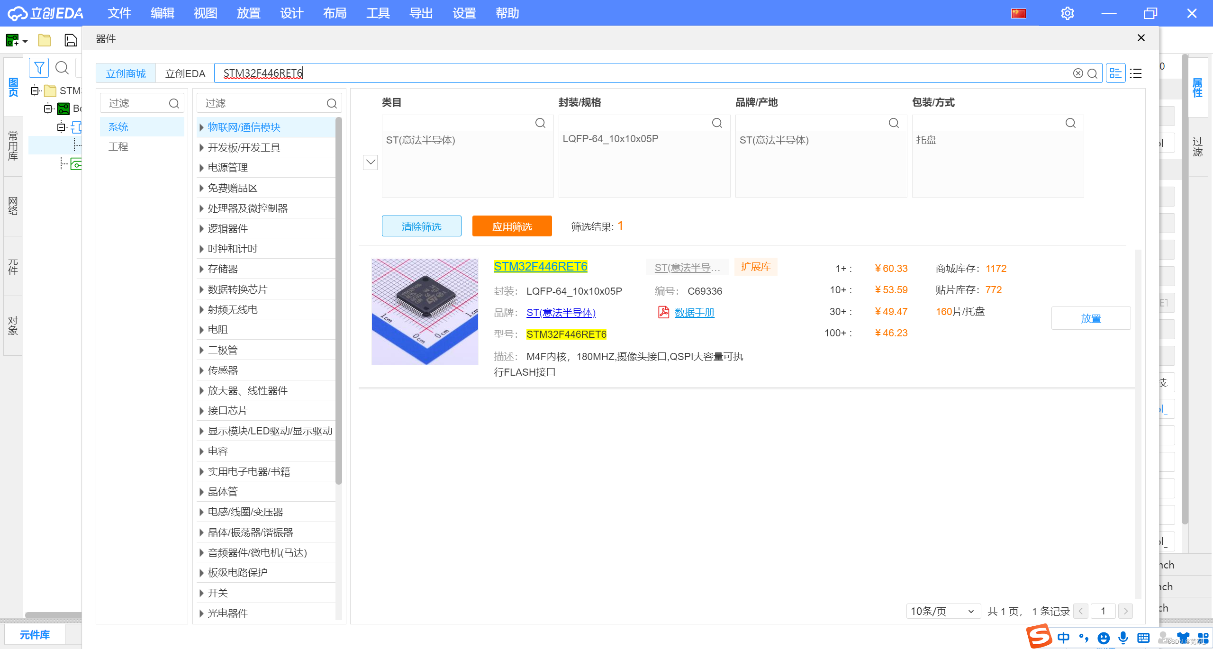This screenshot has width=1213, height=649.
Task: Switch to detailed card view icon
Action: (x=1115, y=73)
